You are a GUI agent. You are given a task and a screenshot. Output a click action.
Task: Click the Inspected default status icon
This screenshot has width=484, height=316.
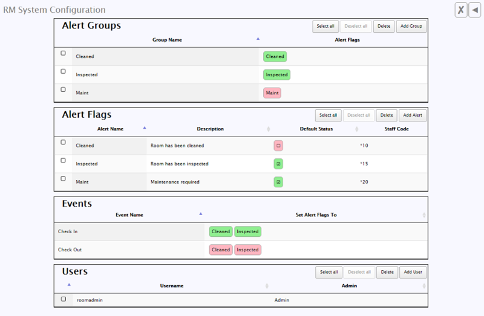click(x=278, y=164)
